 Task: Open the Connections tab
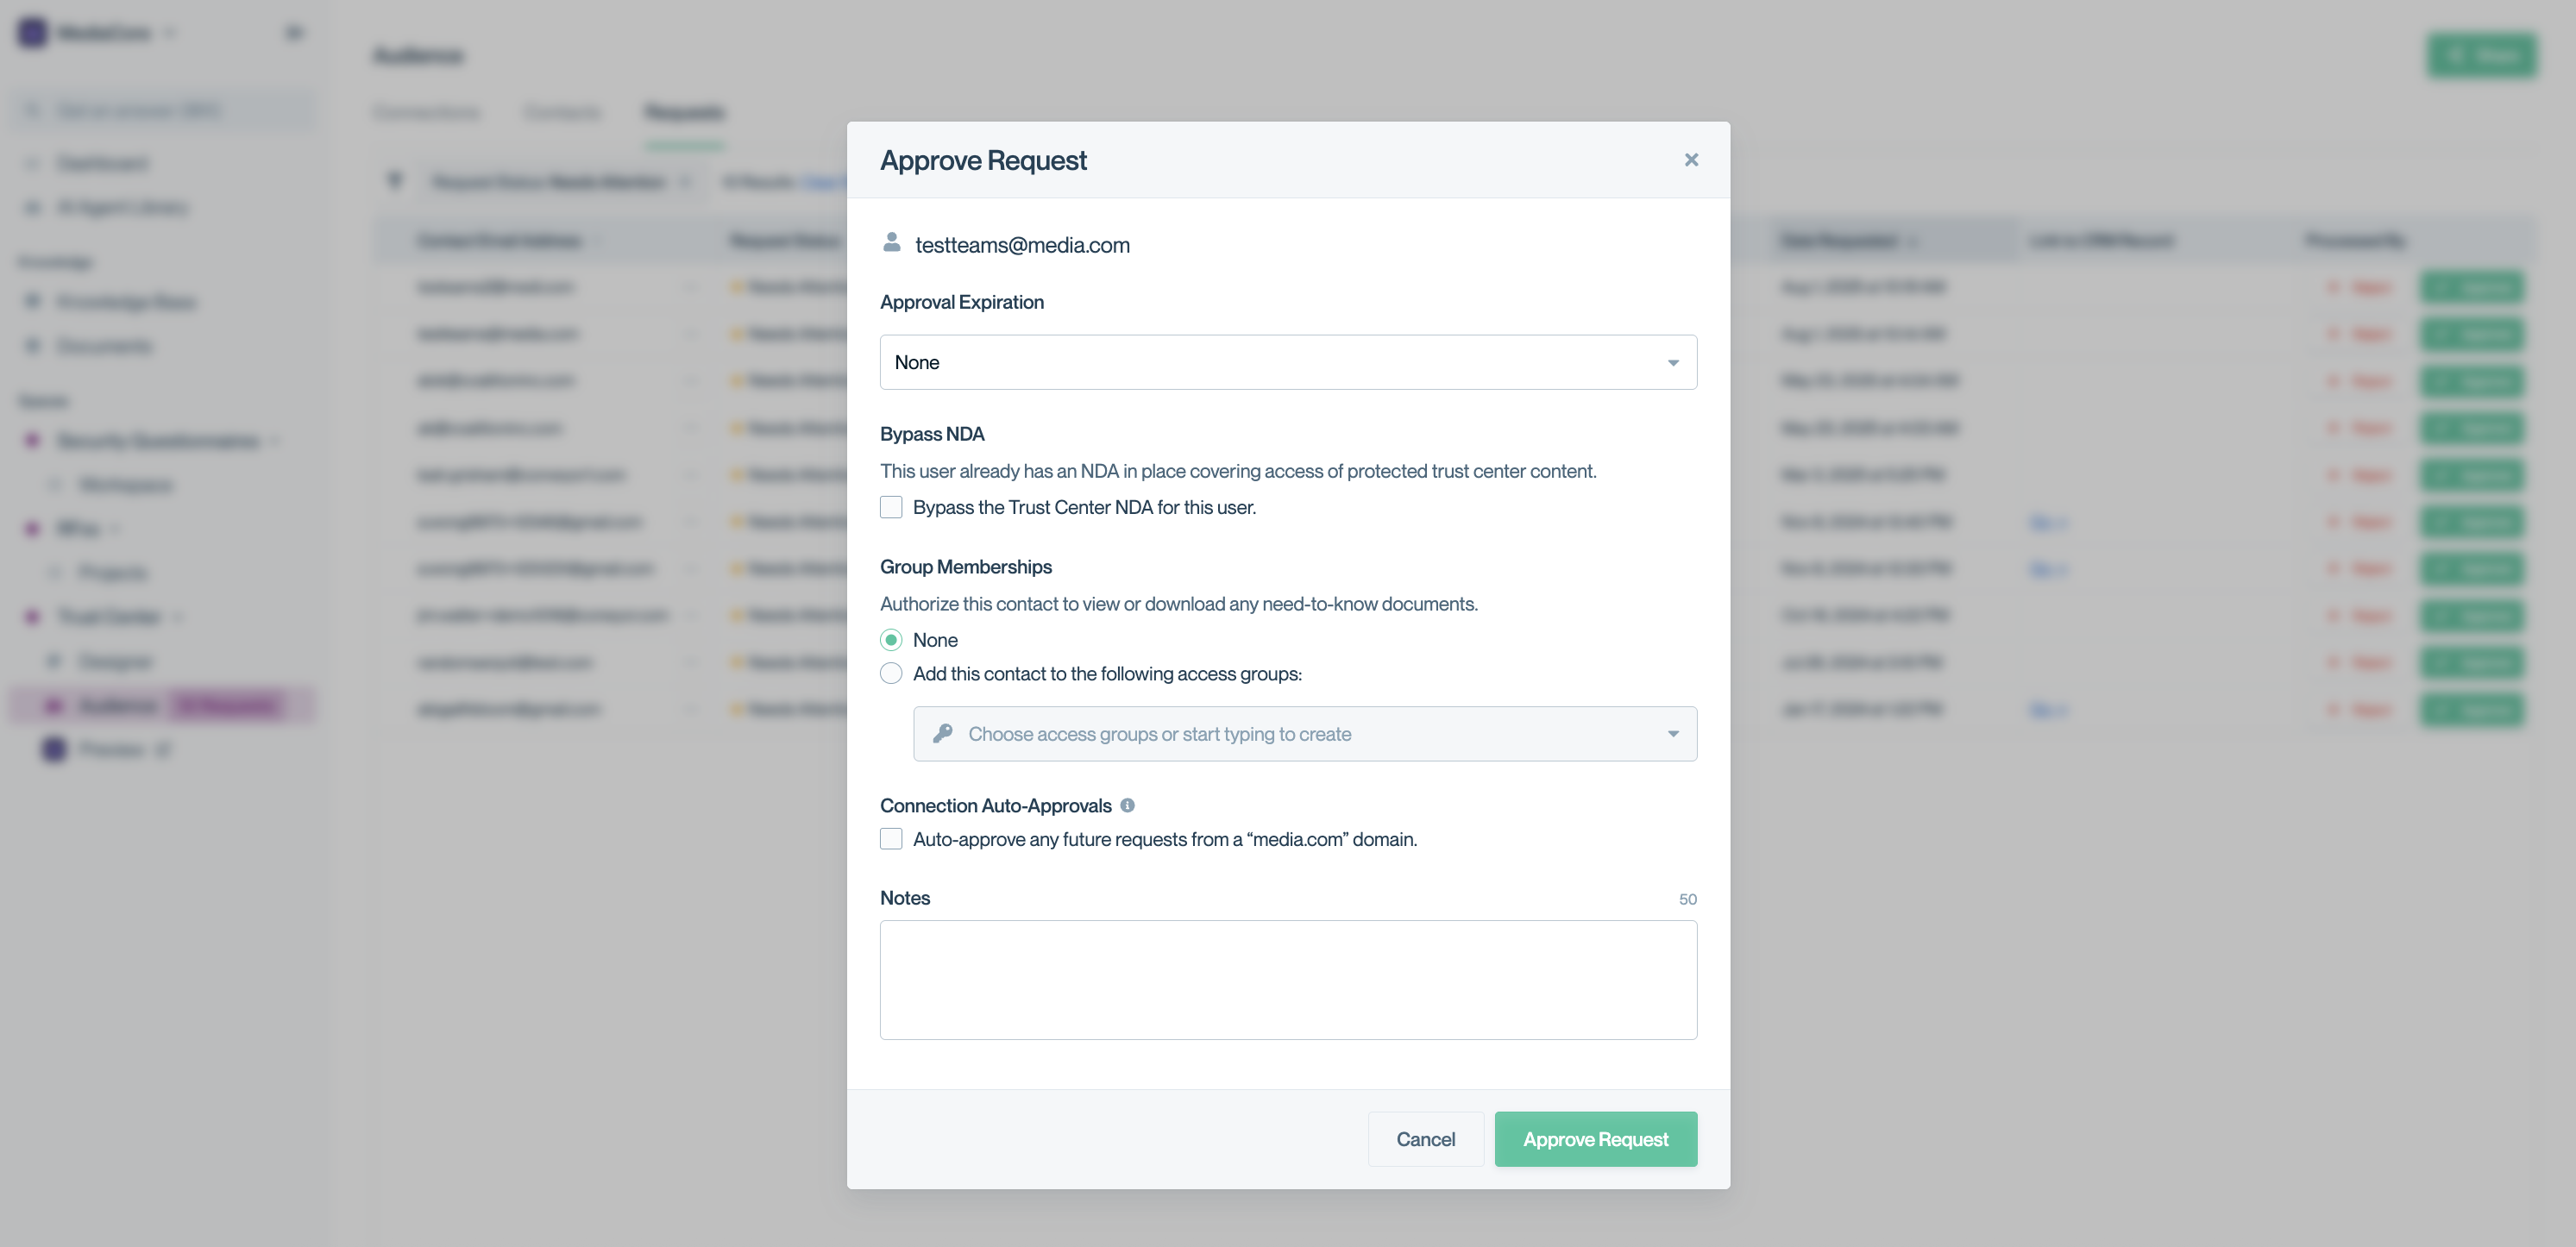point(427,112)
